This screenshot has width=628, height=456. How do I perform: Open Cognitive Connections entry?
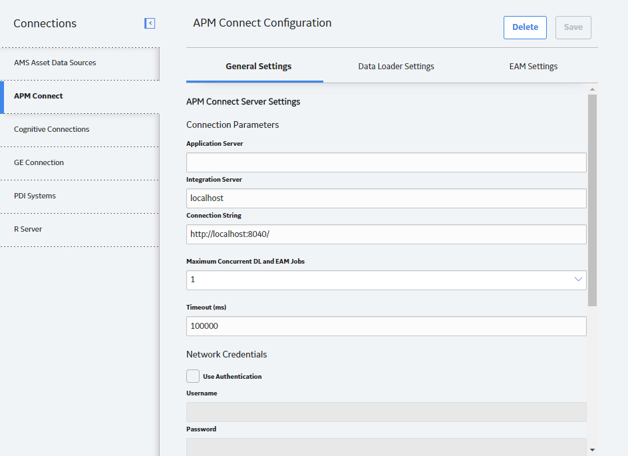pos(80,130)
